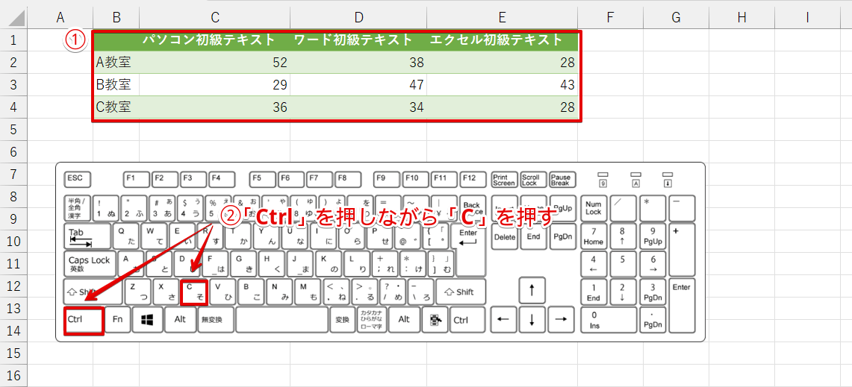Click the cell containing value 47
Screen dimensions: 852x387
click(358, 85)
